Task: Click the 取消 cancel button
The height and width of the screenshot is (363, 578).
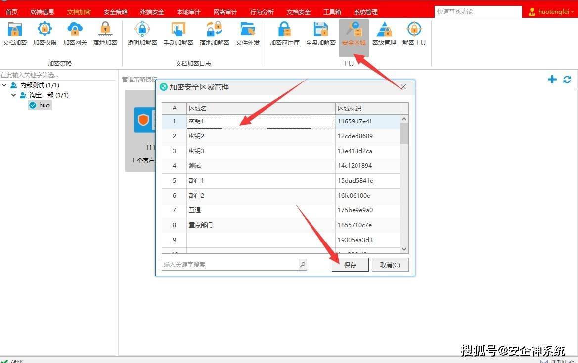Action: pos(390,265)
